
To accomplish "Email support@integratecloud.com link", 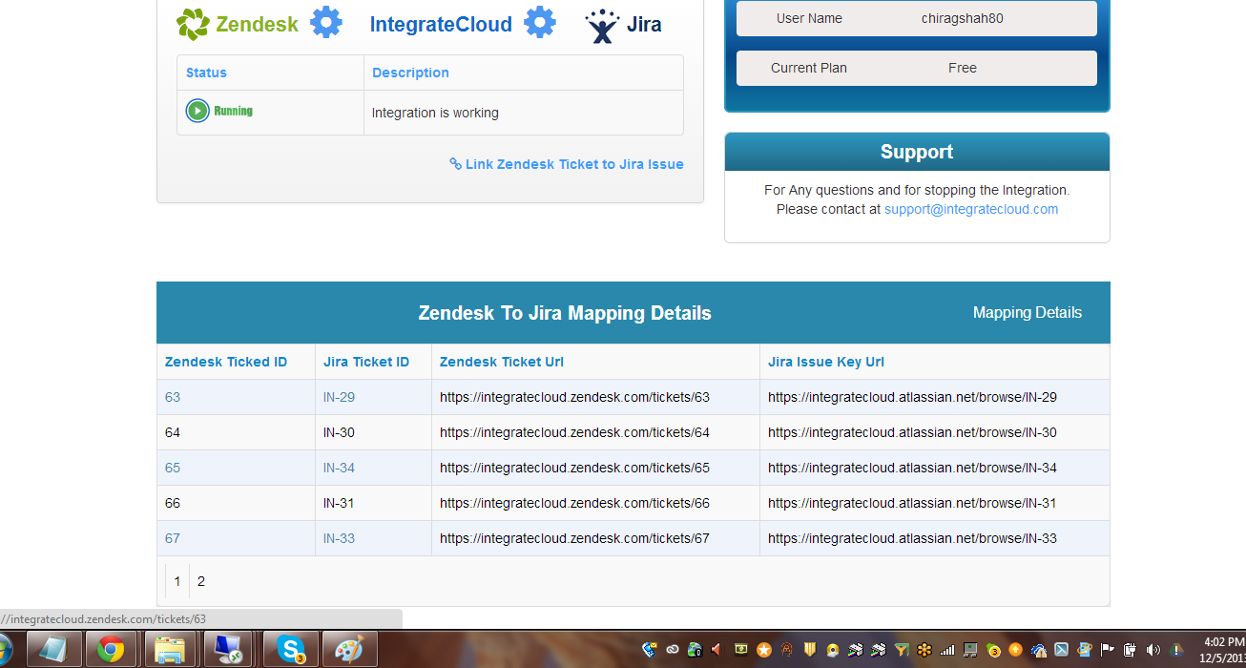I will [x=971, y=209].
